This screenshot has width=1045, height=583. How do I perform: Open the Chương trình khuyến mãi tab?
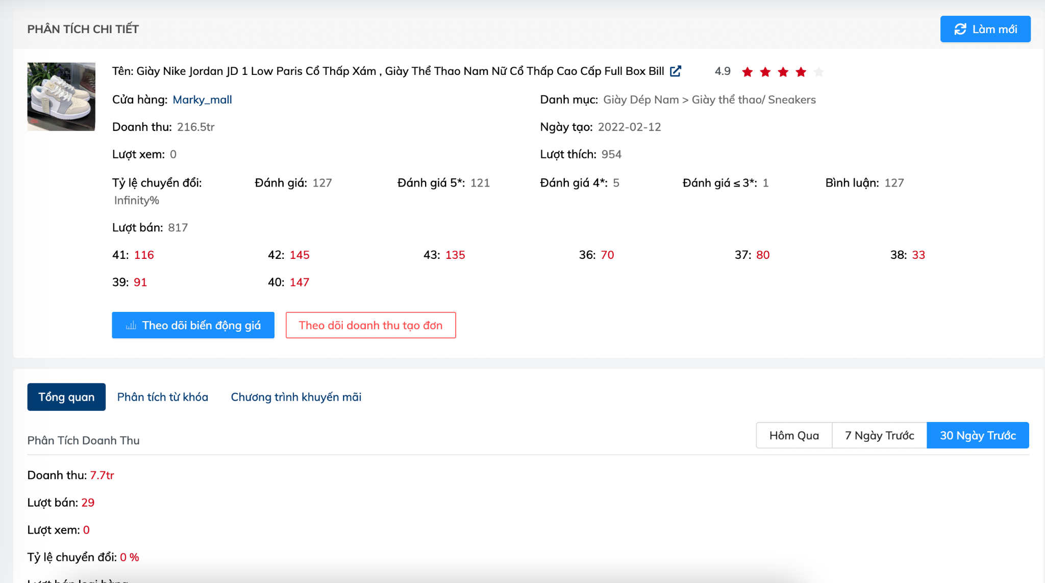296,397
